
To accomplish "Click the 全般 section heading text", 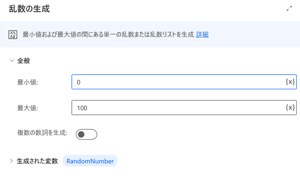I will (24, 61).
